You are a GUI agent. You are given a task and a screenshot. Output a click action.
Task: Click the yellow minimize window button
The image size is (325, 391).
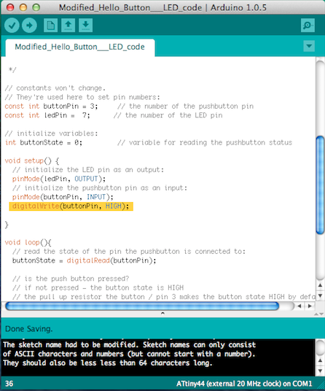coord(23,7)
